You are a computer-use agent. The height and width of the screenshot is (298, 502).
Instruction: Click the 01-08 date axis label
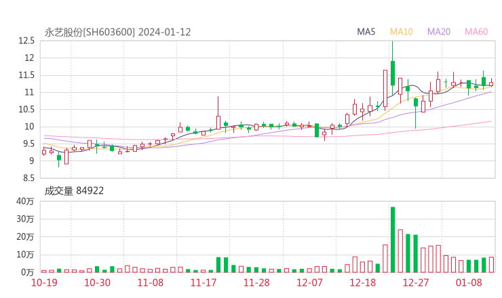(x=469, y=282)
